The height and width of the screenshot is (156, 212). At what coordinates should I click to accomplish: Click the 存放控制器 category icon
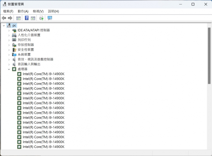pos(14,45)
